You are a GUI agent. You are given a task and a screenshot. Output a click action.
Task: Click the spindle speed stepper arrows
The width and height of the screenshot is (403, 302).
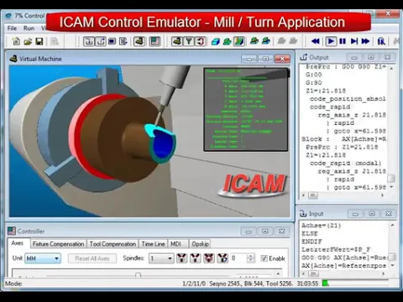pyautogui.click(x=251, y=258)
